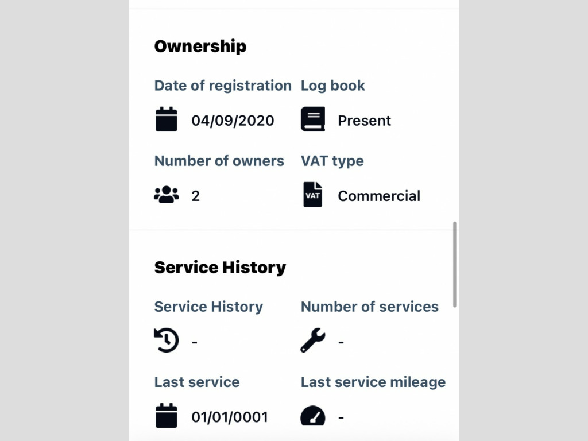Viewport: 588px width, 441px height.
Task: Click the Last service mileage label
Action: point(373,382)
